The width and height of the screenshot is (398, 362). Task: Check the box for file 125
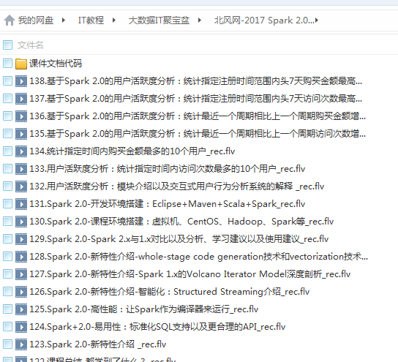tap(7, 309)
